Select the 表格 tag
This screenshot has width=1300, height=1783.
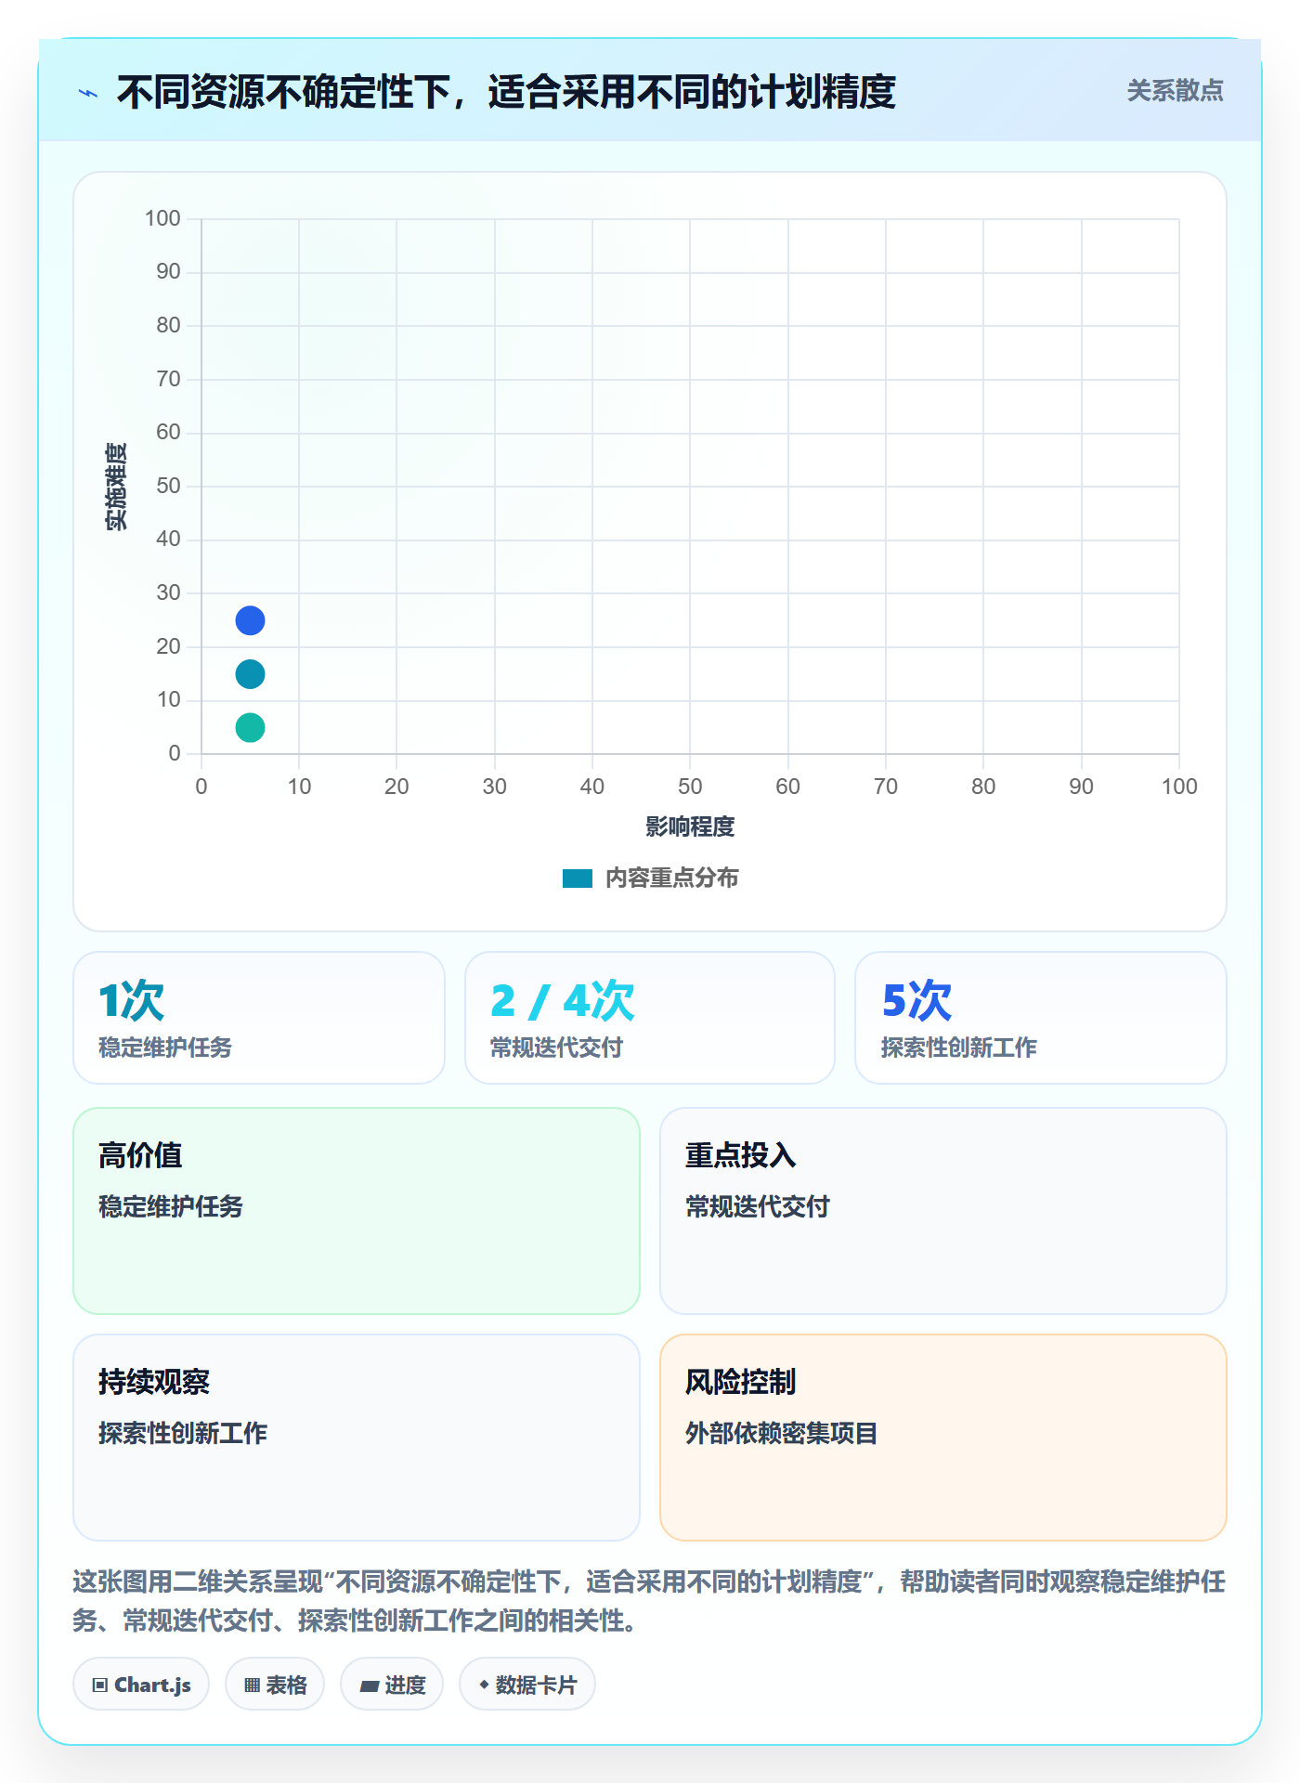tap(275, 1685)
